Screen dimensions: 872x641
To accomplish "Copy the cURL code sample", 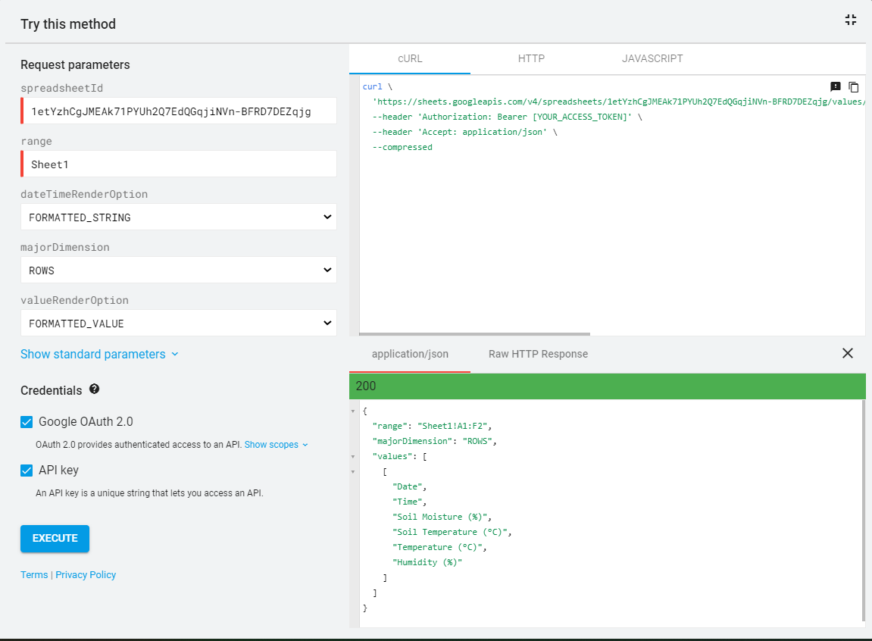I will pyautogui.click(x=854, y=86).
